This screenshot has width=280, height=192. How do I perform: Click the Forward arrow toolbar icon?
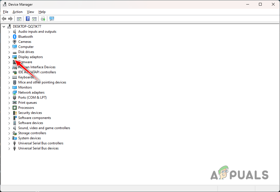[10, 19]
